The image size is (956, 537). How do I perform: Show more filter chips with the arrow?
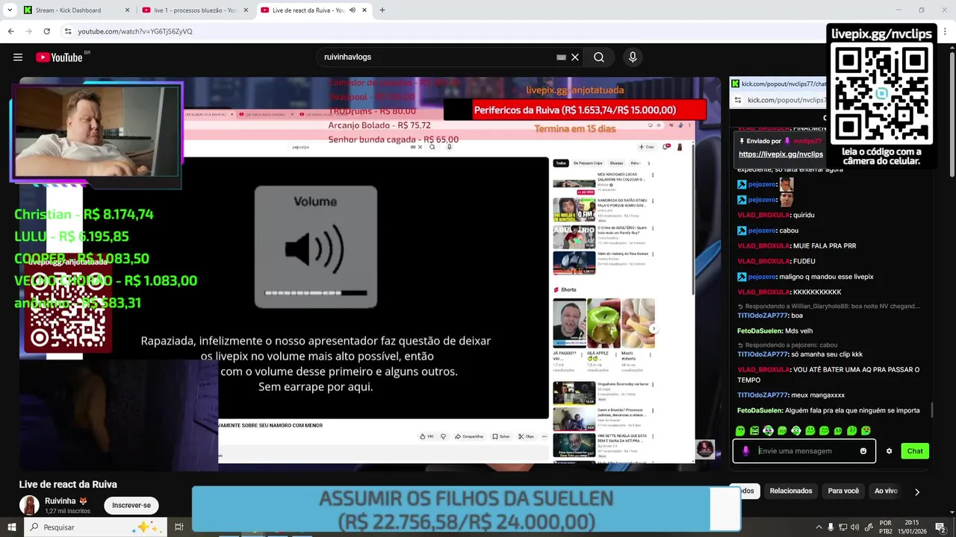coord(917,492)
